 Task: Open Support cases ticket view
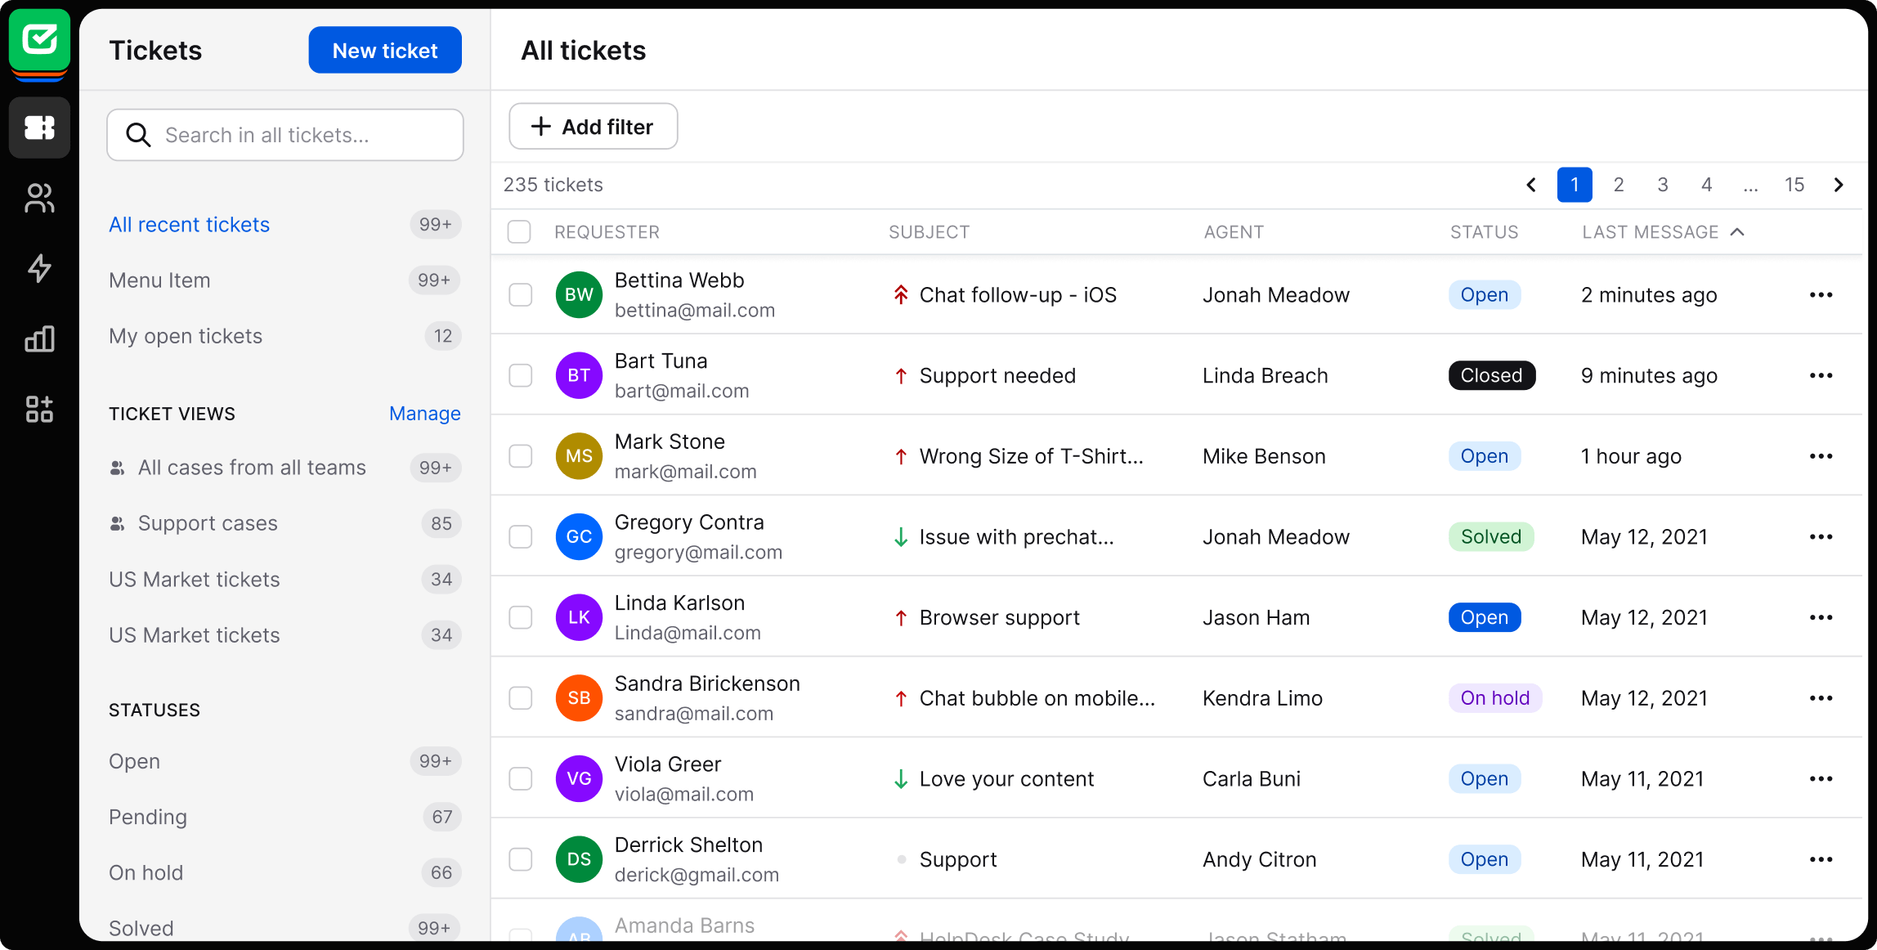(208, 523)
